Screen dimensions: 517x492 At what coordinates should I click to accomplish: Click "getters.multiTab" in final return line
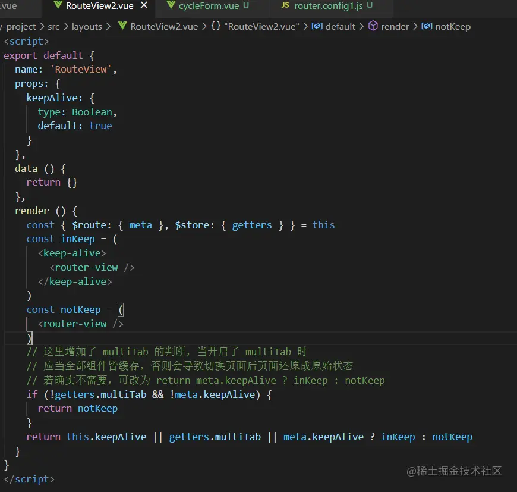pos(215,437)
